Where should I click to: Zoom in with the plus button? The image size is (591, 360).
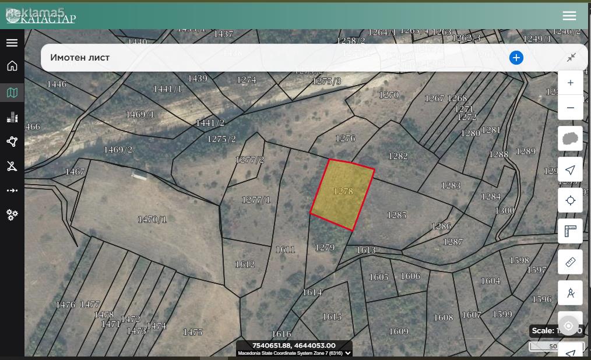pyautogui.click(x=570, y=83)
